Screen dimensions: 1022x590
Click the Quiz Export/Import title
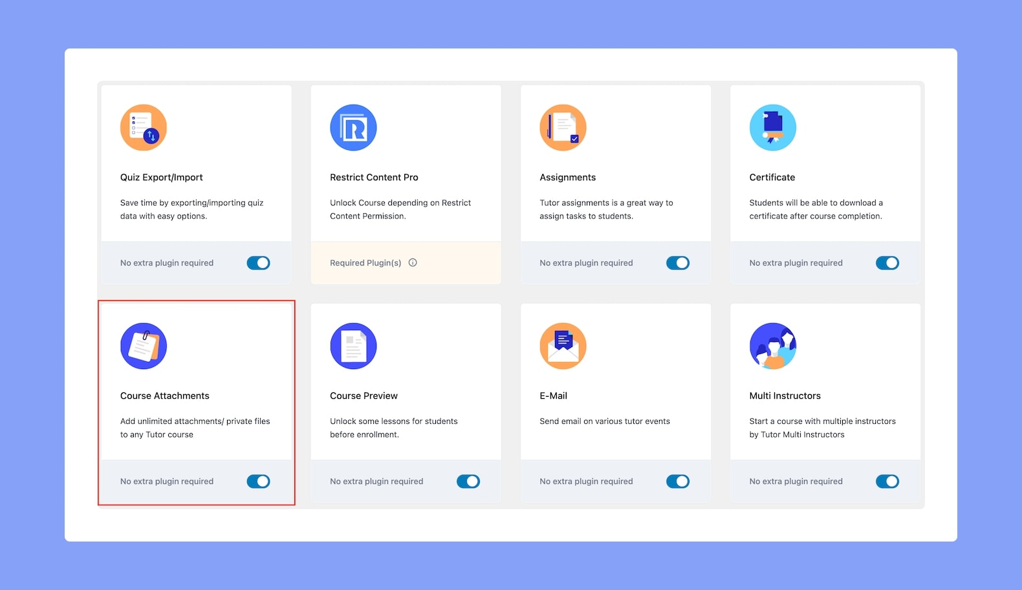tap(162, 177)
